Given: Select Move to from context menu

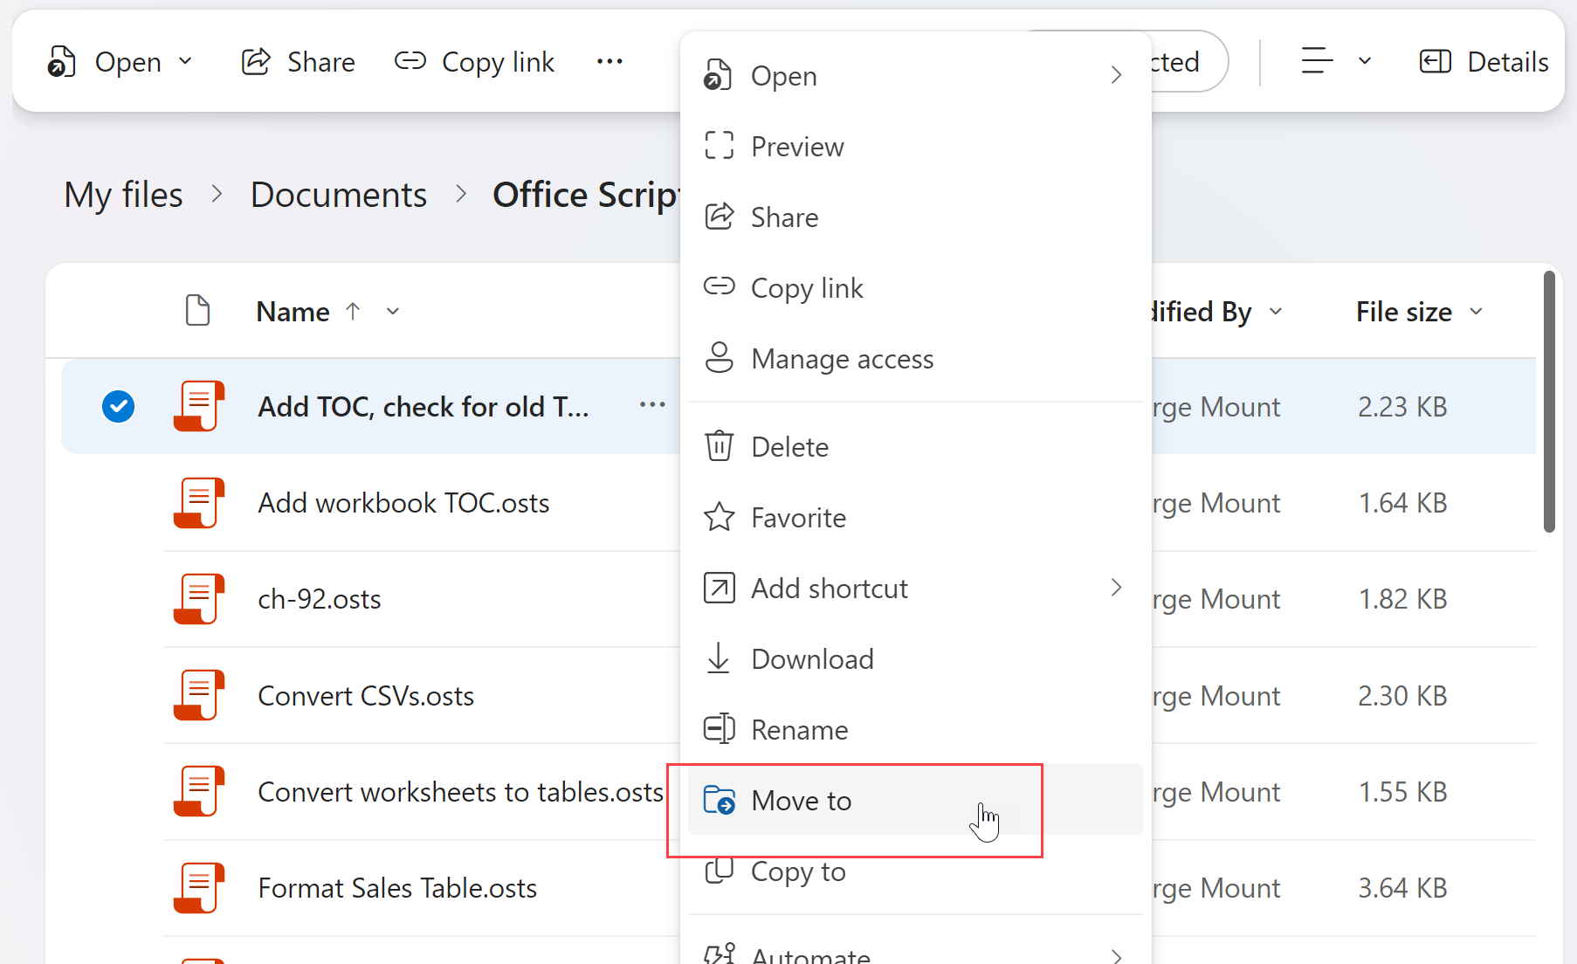Looking at the screenshot, I should [x=802, y=800].
